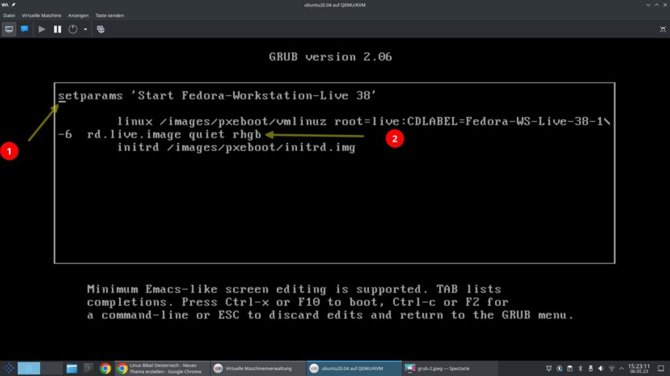Open the Bluetooth tray icon
Screen dimensions: 670x376
click(x=580, y=368)
